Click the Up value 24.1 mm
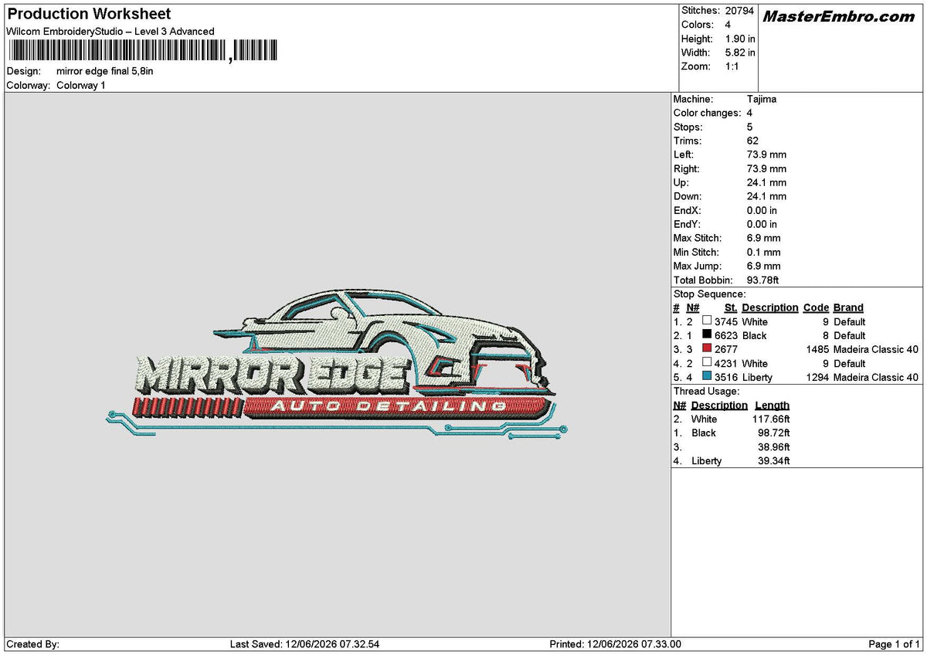Viewport: 927px width, 655px height. pos(766,182)
